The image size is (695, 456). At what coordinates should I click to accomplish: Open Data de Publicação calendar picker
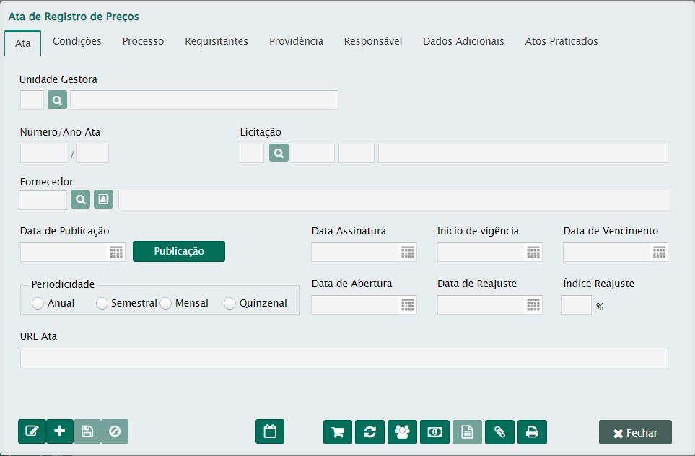point(116,252)
